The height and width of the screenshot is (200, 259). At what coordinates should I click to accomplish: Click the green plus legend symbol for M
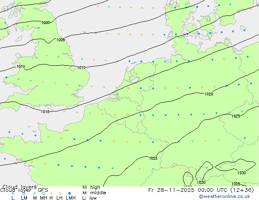[34, 193]
